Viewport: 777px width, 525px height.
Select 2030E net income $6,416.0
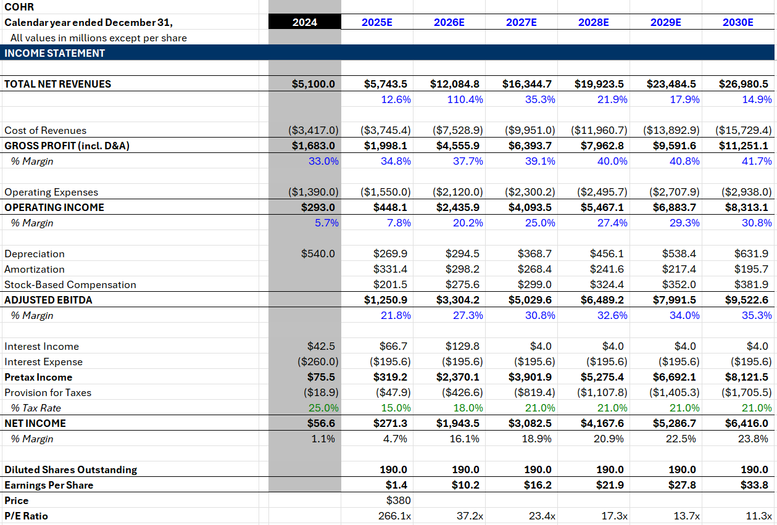(x=747, y=423)
